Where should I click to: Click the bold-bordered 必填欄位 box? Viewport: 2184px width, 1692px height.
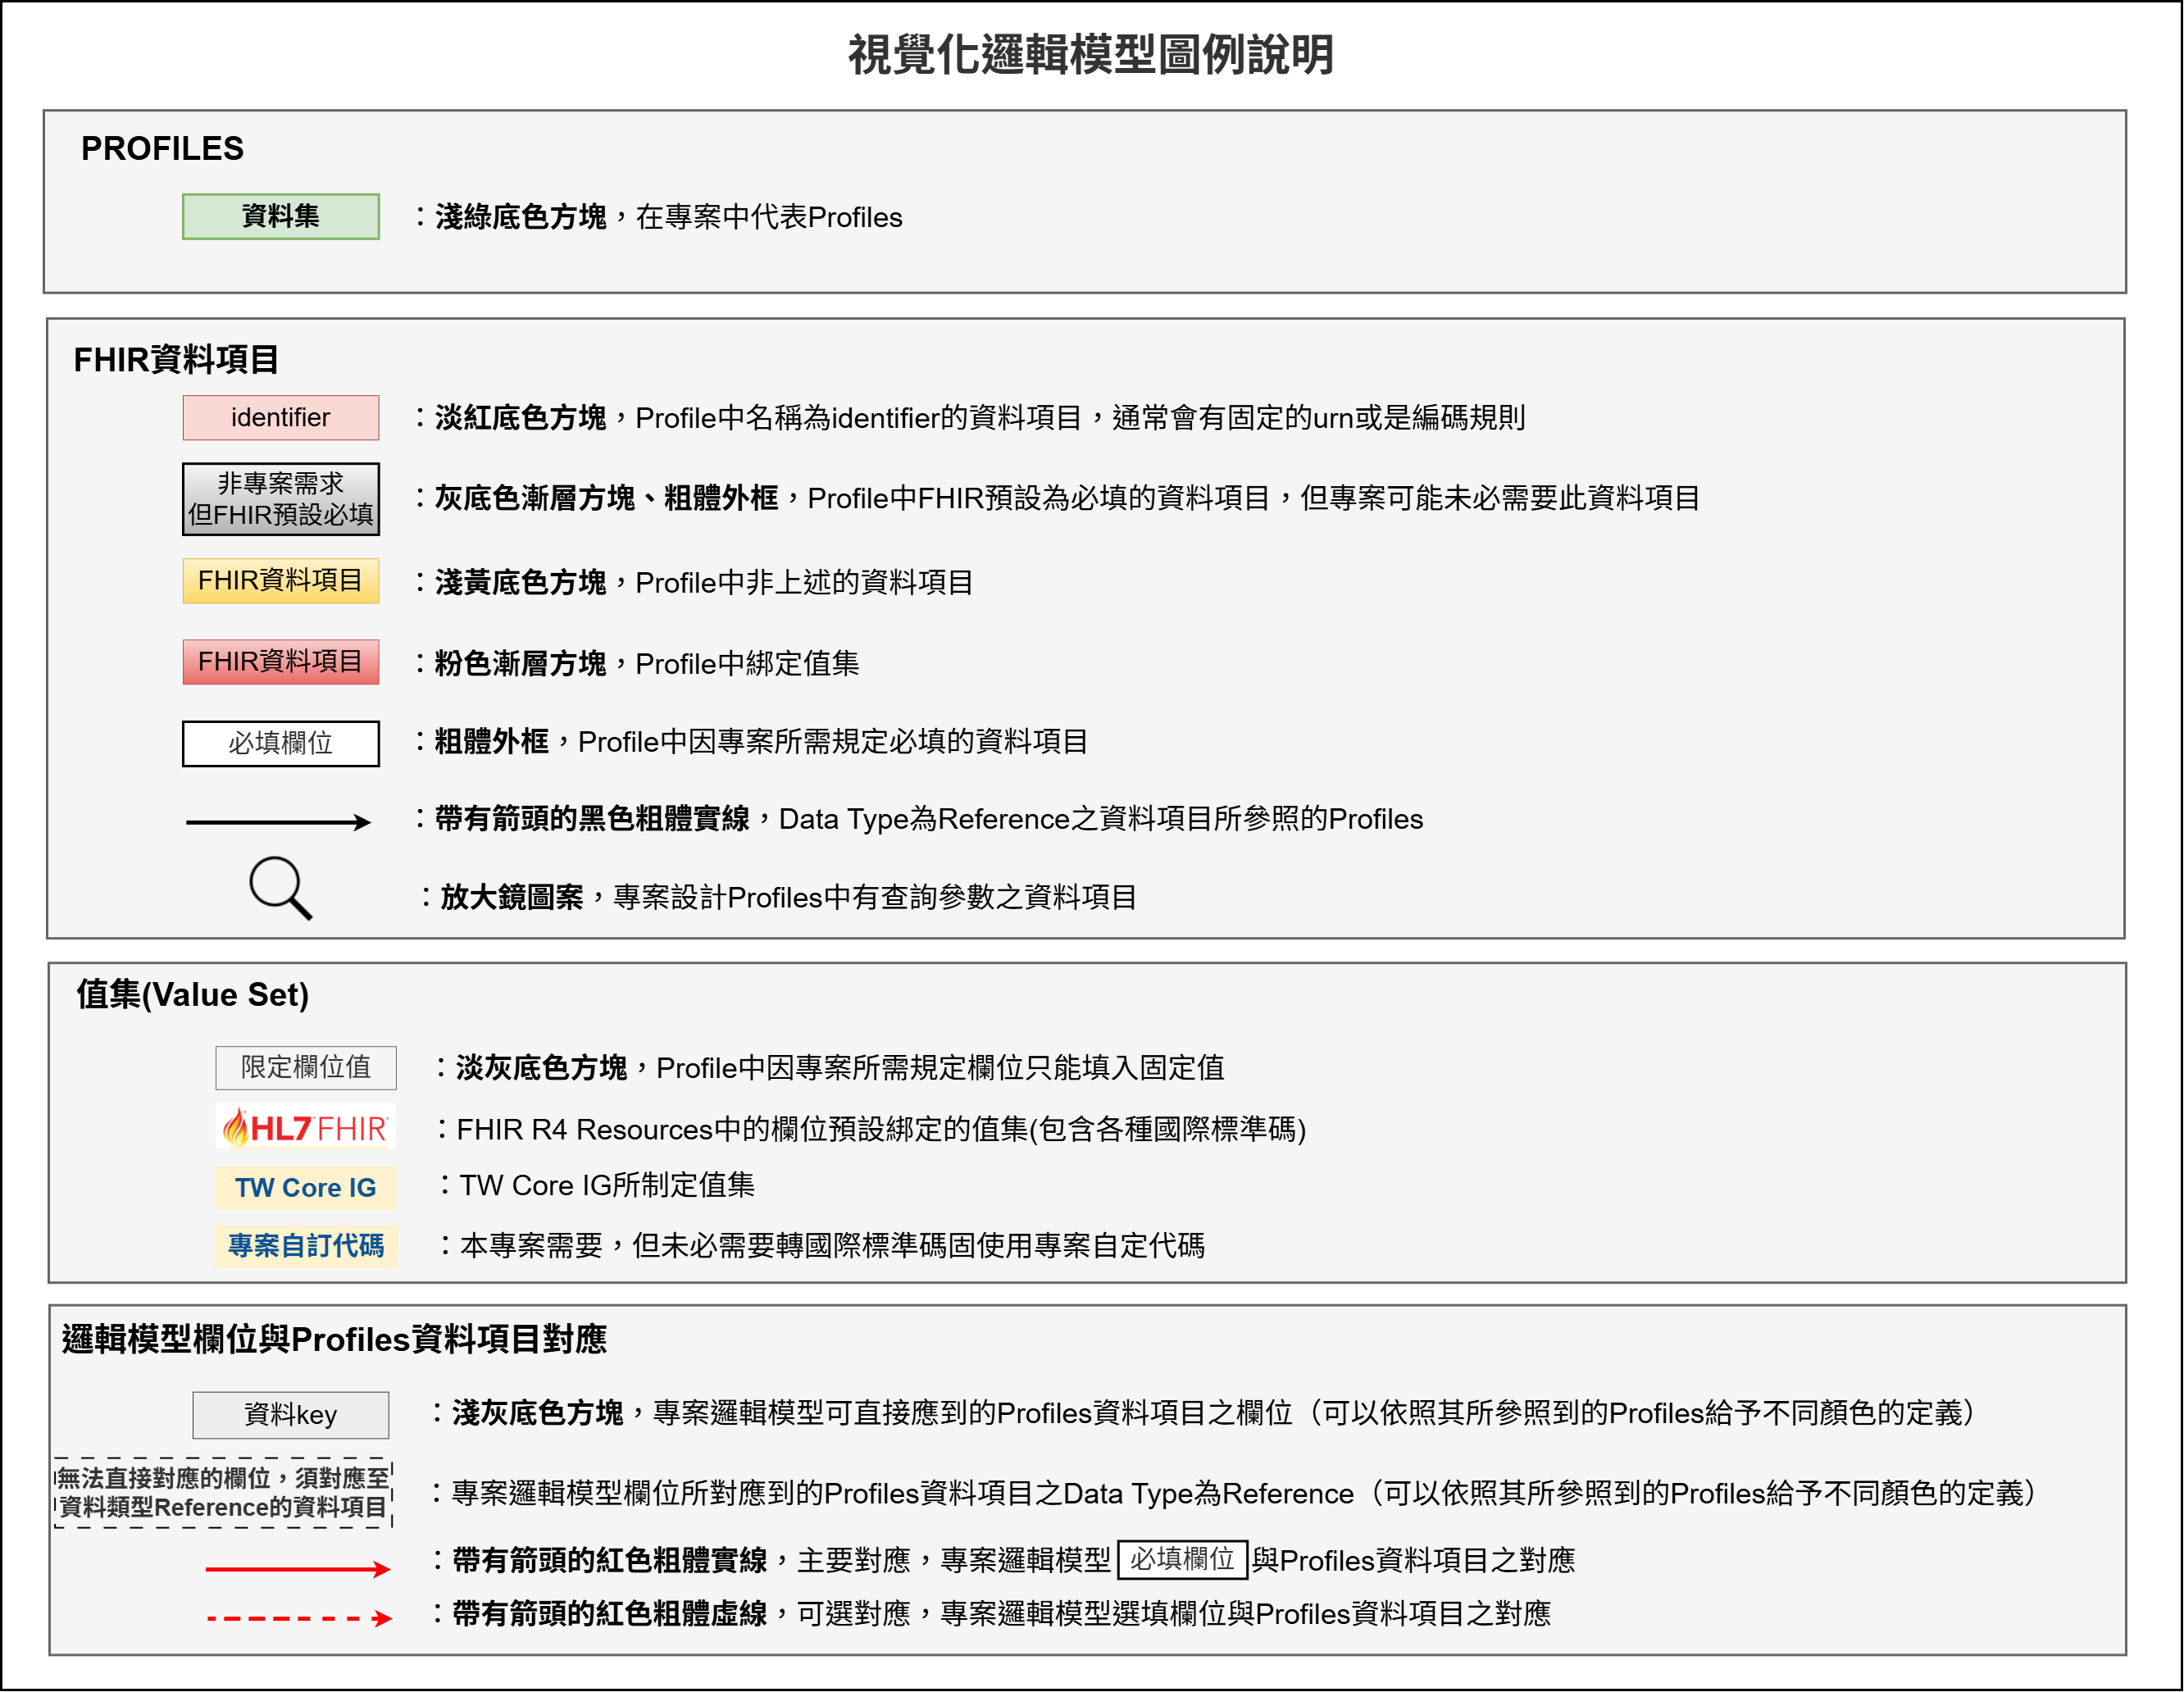coord(280,743)
